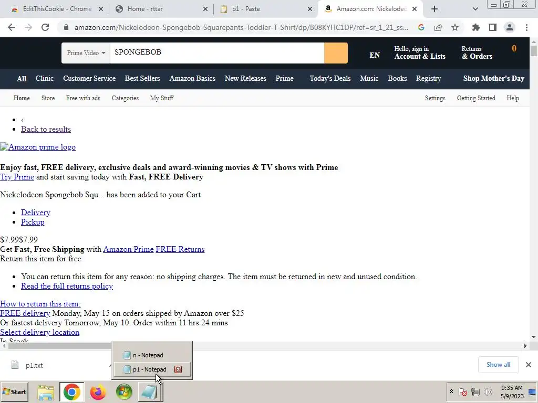Open the Account & Lists menu
Viewport: 538px width, 403px height.
(420, 53)
